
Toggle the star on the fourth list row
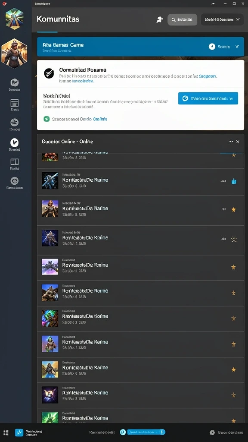point(233,267)
